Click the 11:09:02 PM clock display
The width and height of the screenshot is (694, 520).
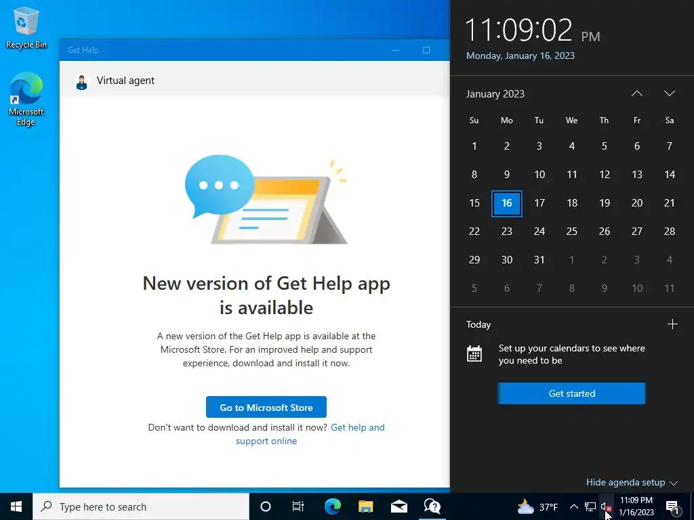coord(533,30)
